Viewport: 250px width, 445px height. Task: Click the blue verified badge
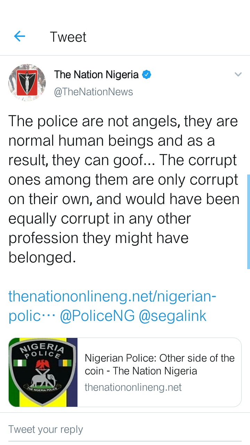point(147,74)
